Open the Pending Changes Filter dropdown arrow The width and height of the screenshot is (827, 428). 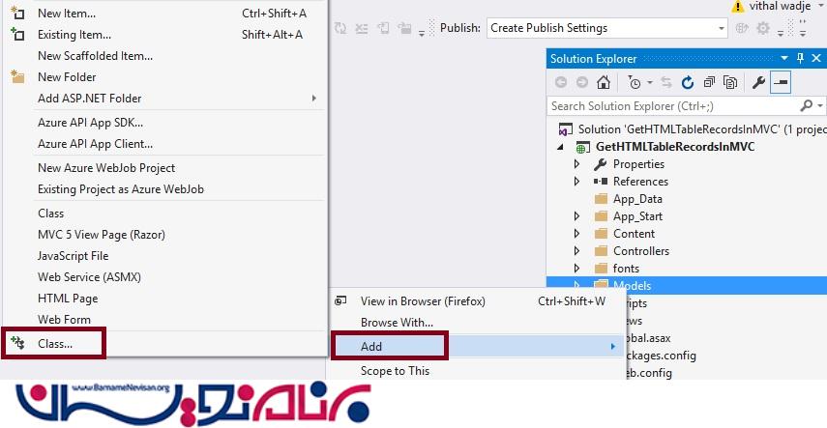pos(650,83)
